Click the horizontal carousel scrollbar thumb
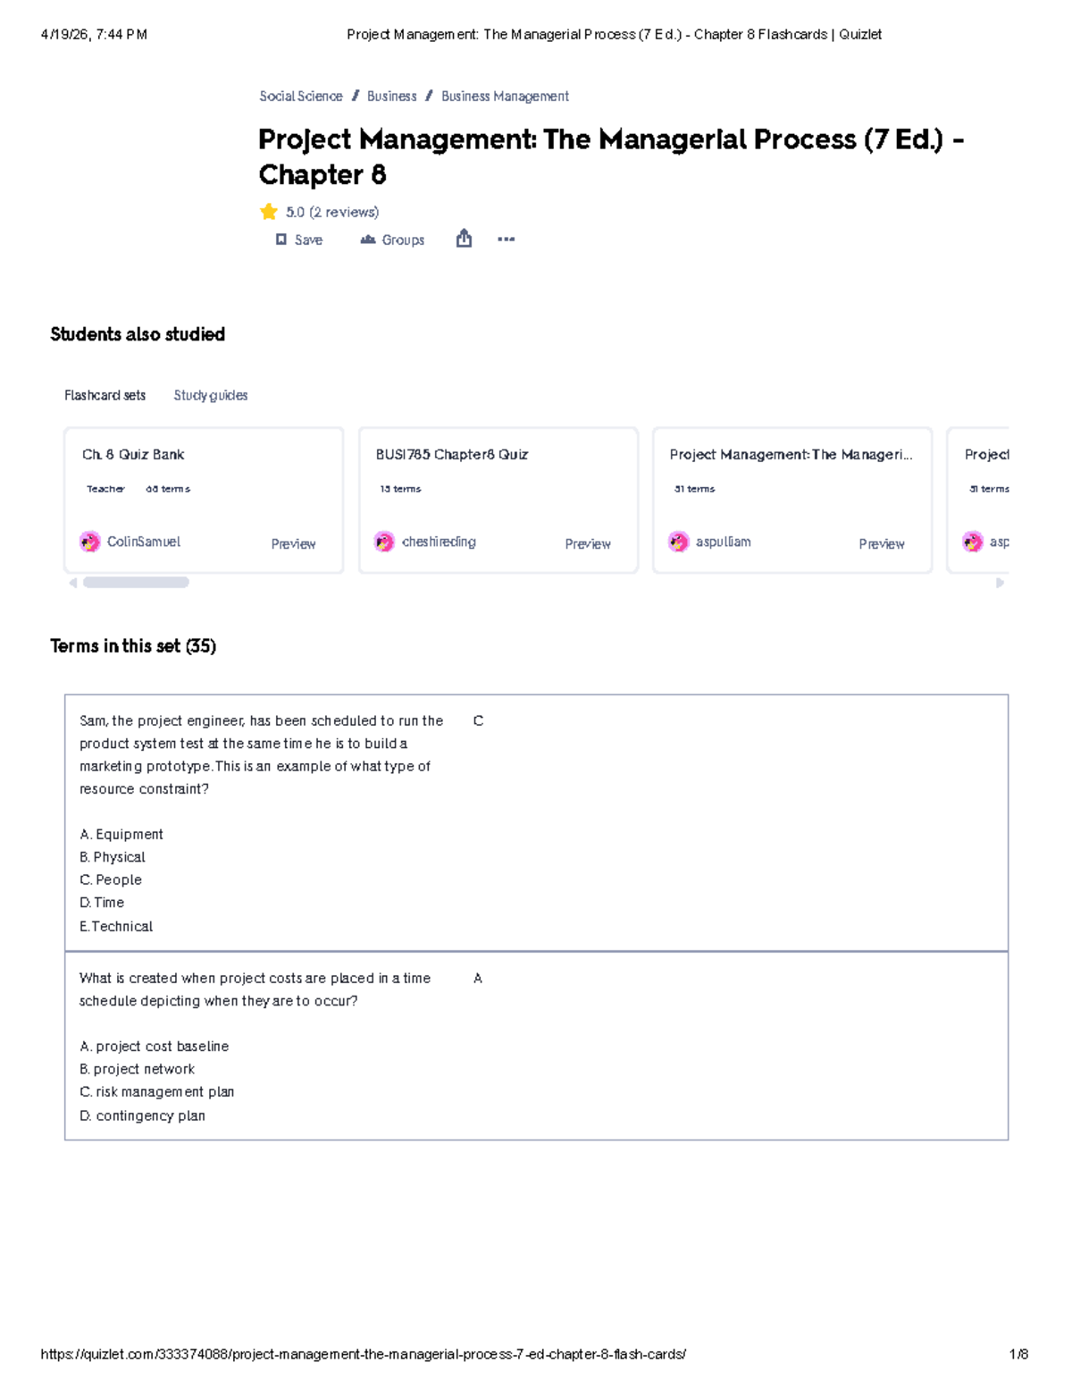Viewport: 1072px width, 1388px height. pyautogui.click(x=136, y=583)
